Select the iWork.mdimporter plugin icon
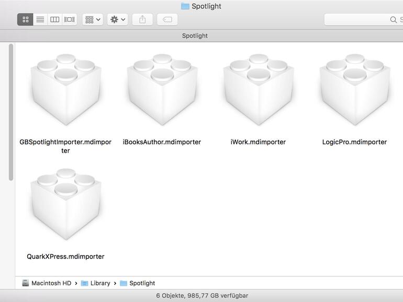Viewport: 403px width, 302px height. 259,90
